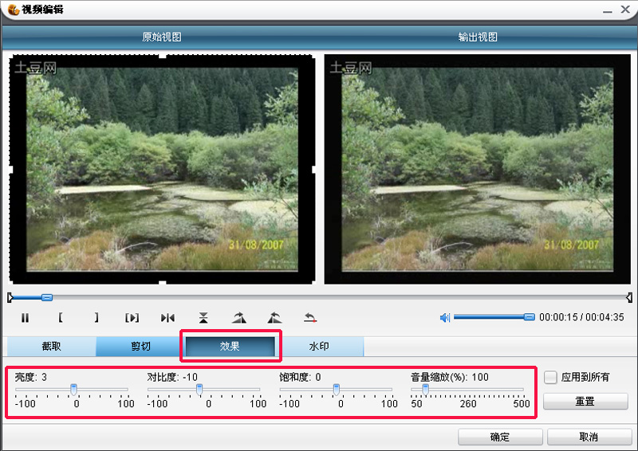Rotate the video counterclockwise
The image size is (638, 451).
pos(274,318)
